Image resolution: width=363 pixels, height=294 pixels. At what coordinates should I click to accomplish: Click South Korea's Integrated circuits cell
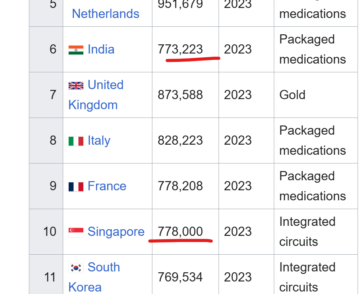[307, 277]
